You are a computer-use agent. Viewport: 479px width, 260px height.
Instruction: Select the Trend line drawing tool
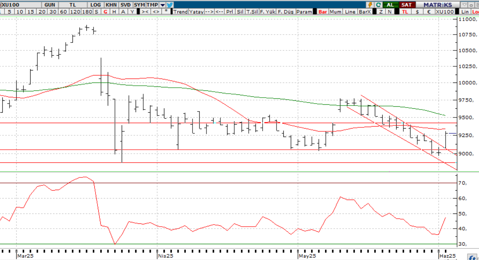pos(180,12)
